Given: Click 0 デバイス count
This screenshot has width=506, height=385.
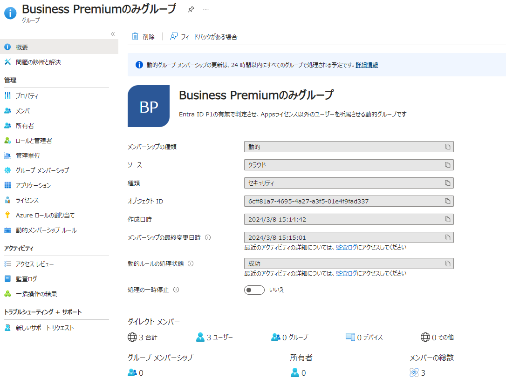Looking at the screenshot, I should coord(364,337).
